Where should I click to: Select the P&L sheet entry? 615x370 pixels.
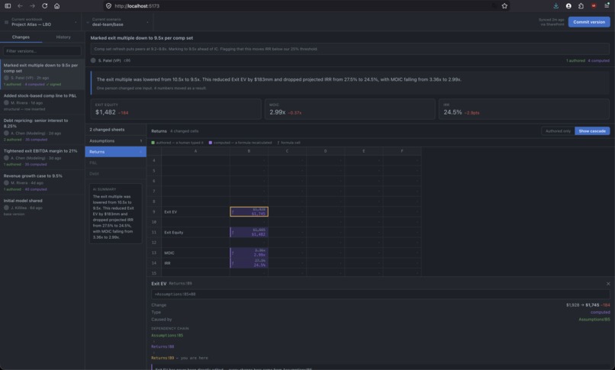point(116,162)
